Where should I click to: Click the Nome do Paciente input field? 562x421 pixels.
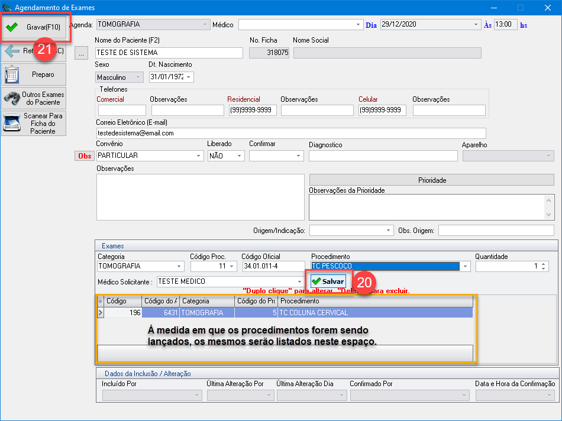169,53
